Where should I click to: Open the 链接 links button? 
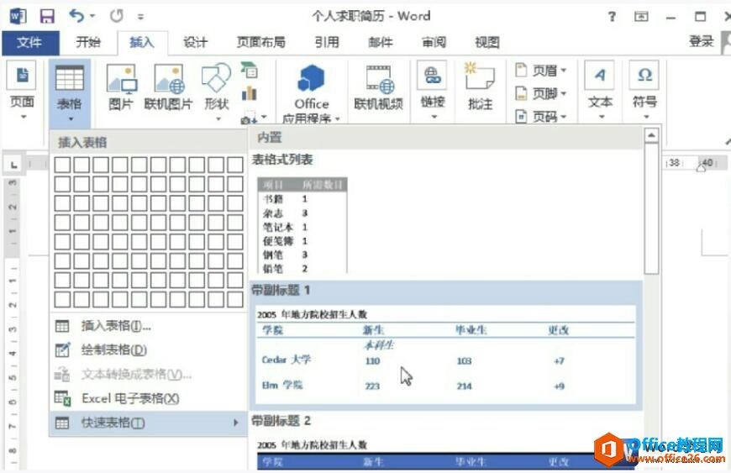pos(432,90)
